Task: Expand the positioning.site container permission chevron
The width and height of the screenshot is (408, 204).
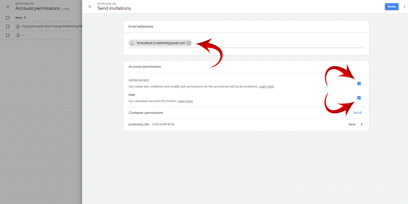Action: click(362, 124)
